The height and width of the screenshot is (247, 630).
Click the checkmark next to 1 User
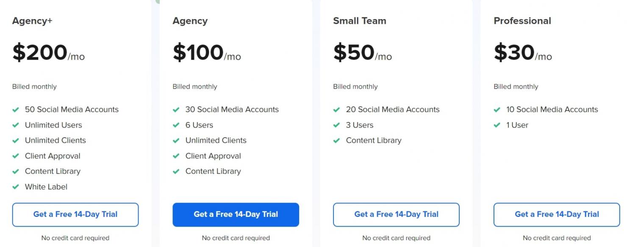tap(497, 125)
